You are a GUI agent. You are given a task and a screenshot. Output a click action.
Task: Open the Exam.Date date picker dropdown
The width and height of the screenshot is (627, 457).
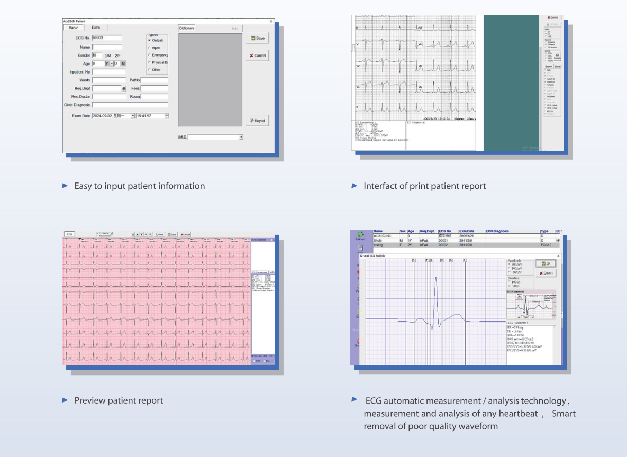pyautogui.click(x=133, y=115)
